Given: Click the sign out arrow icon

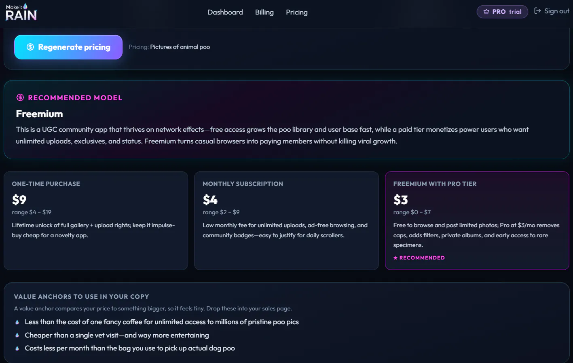Looking at the screenshot, I should (537, 11).
